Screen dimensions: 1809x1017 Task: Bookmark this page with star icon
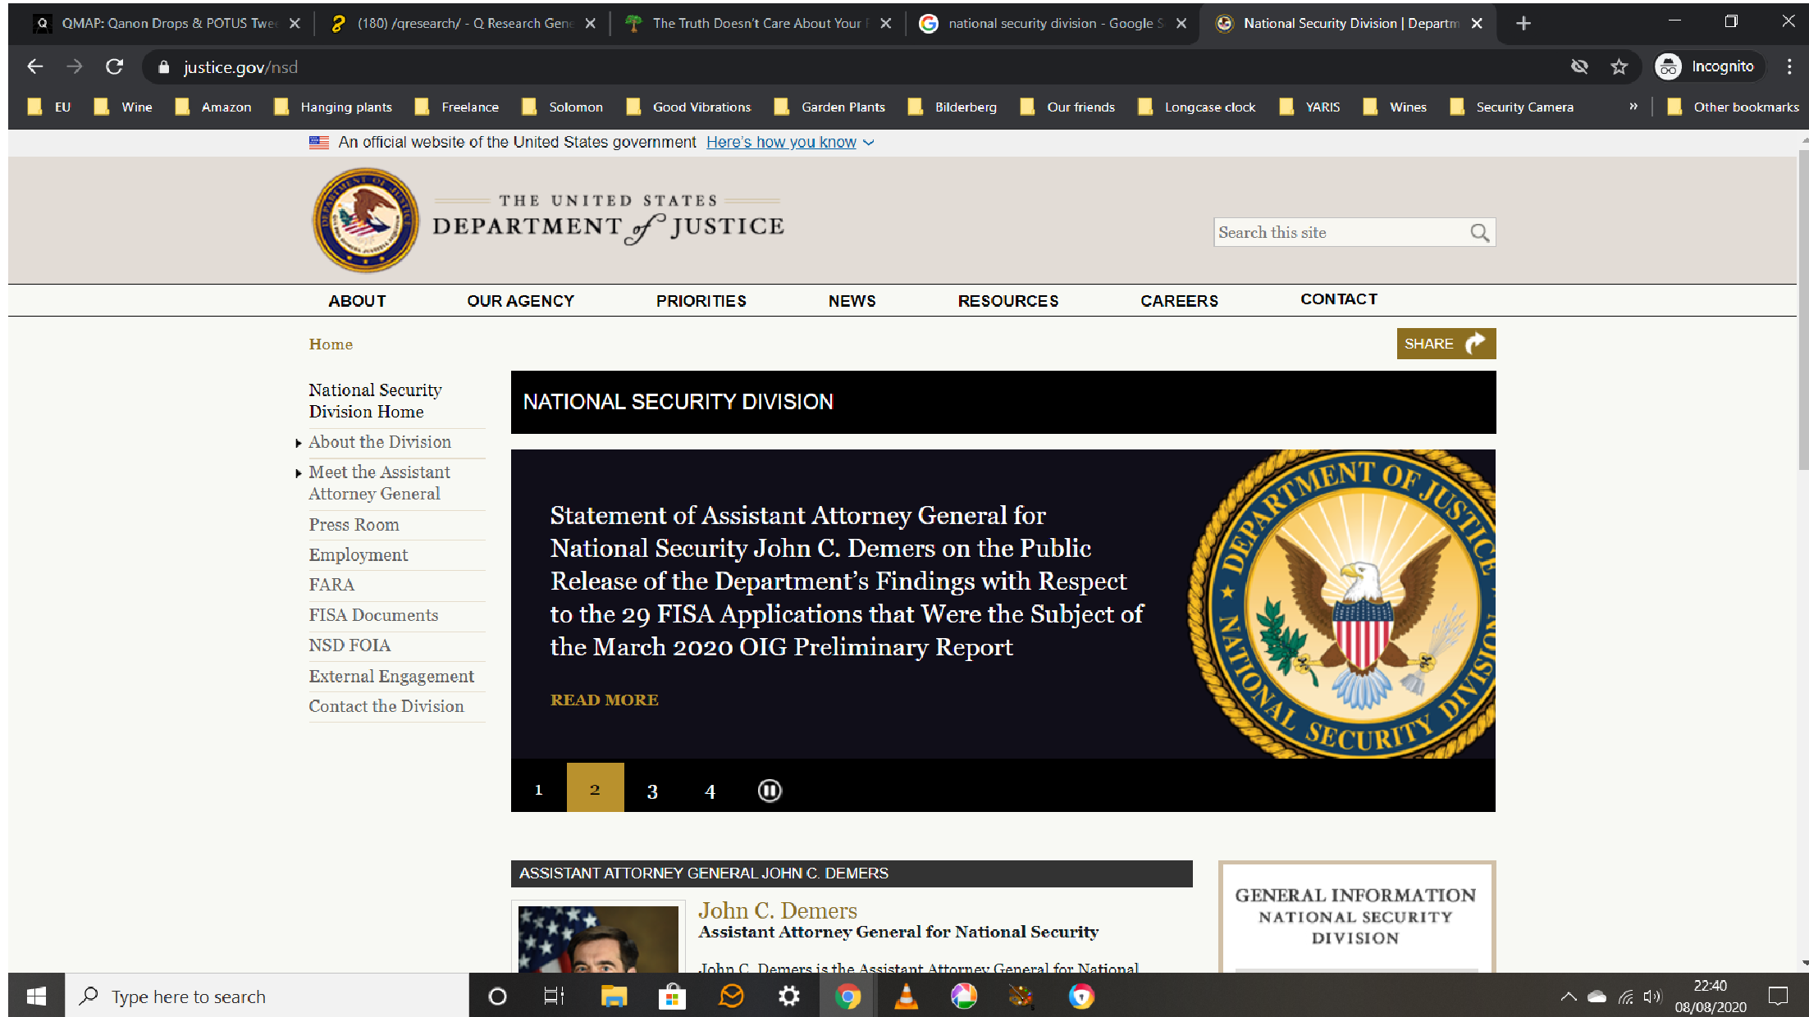[1619, 66]
